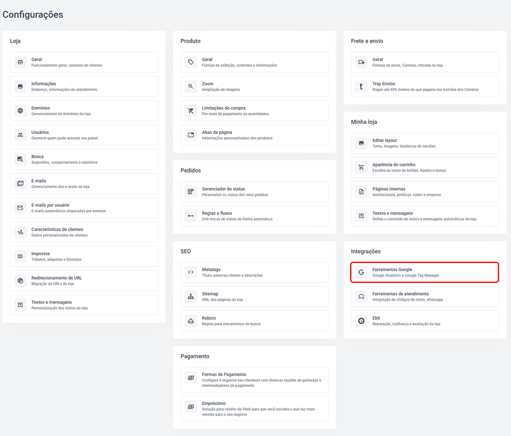Click the Ebit logo icon
The image size is (511, 436).
tap(361, 321)
